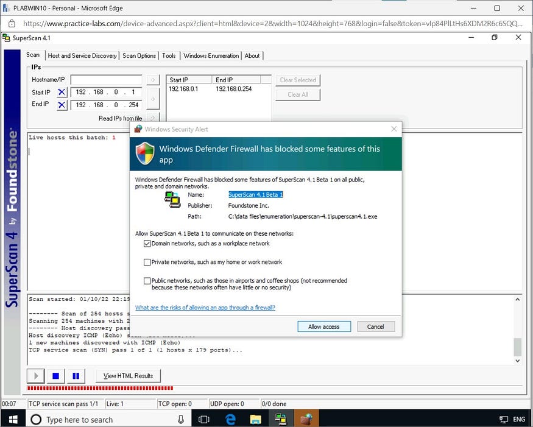This screenshot has height=427, width=533.
Task: Select the 192.168.0.1 row in IP list
Action: [x=218, y=89]
